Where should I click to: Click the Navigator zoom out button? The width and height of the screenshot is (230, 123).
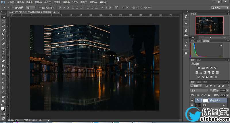point(201,38)
